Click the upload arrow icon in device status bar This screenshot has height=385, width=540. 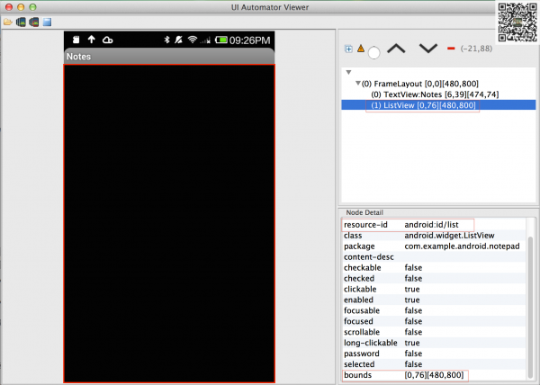[x=91, y=40]
